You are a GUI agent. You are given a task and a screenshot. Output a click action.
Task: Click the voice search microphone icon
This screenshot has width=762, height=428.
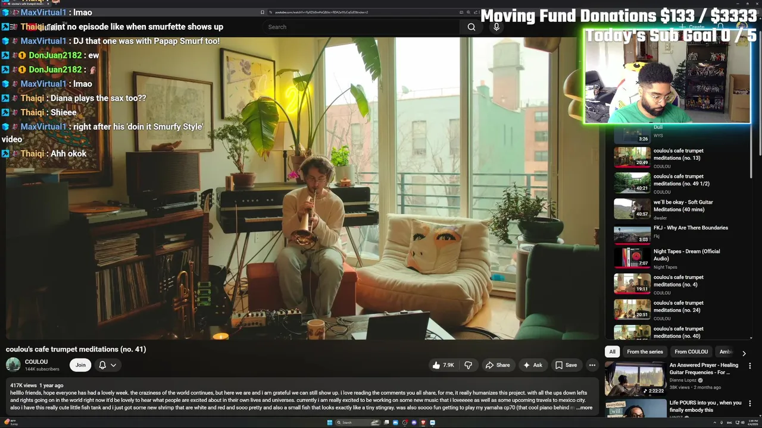click(x=496, y=27)
